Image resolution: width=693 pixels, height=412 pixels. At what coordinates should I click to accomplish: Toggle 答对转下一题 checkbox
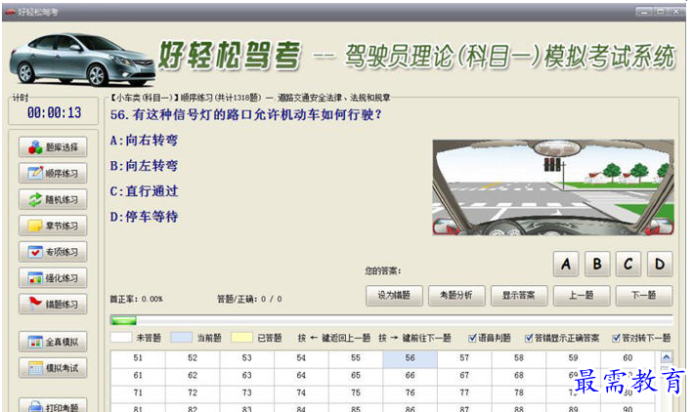616,338
